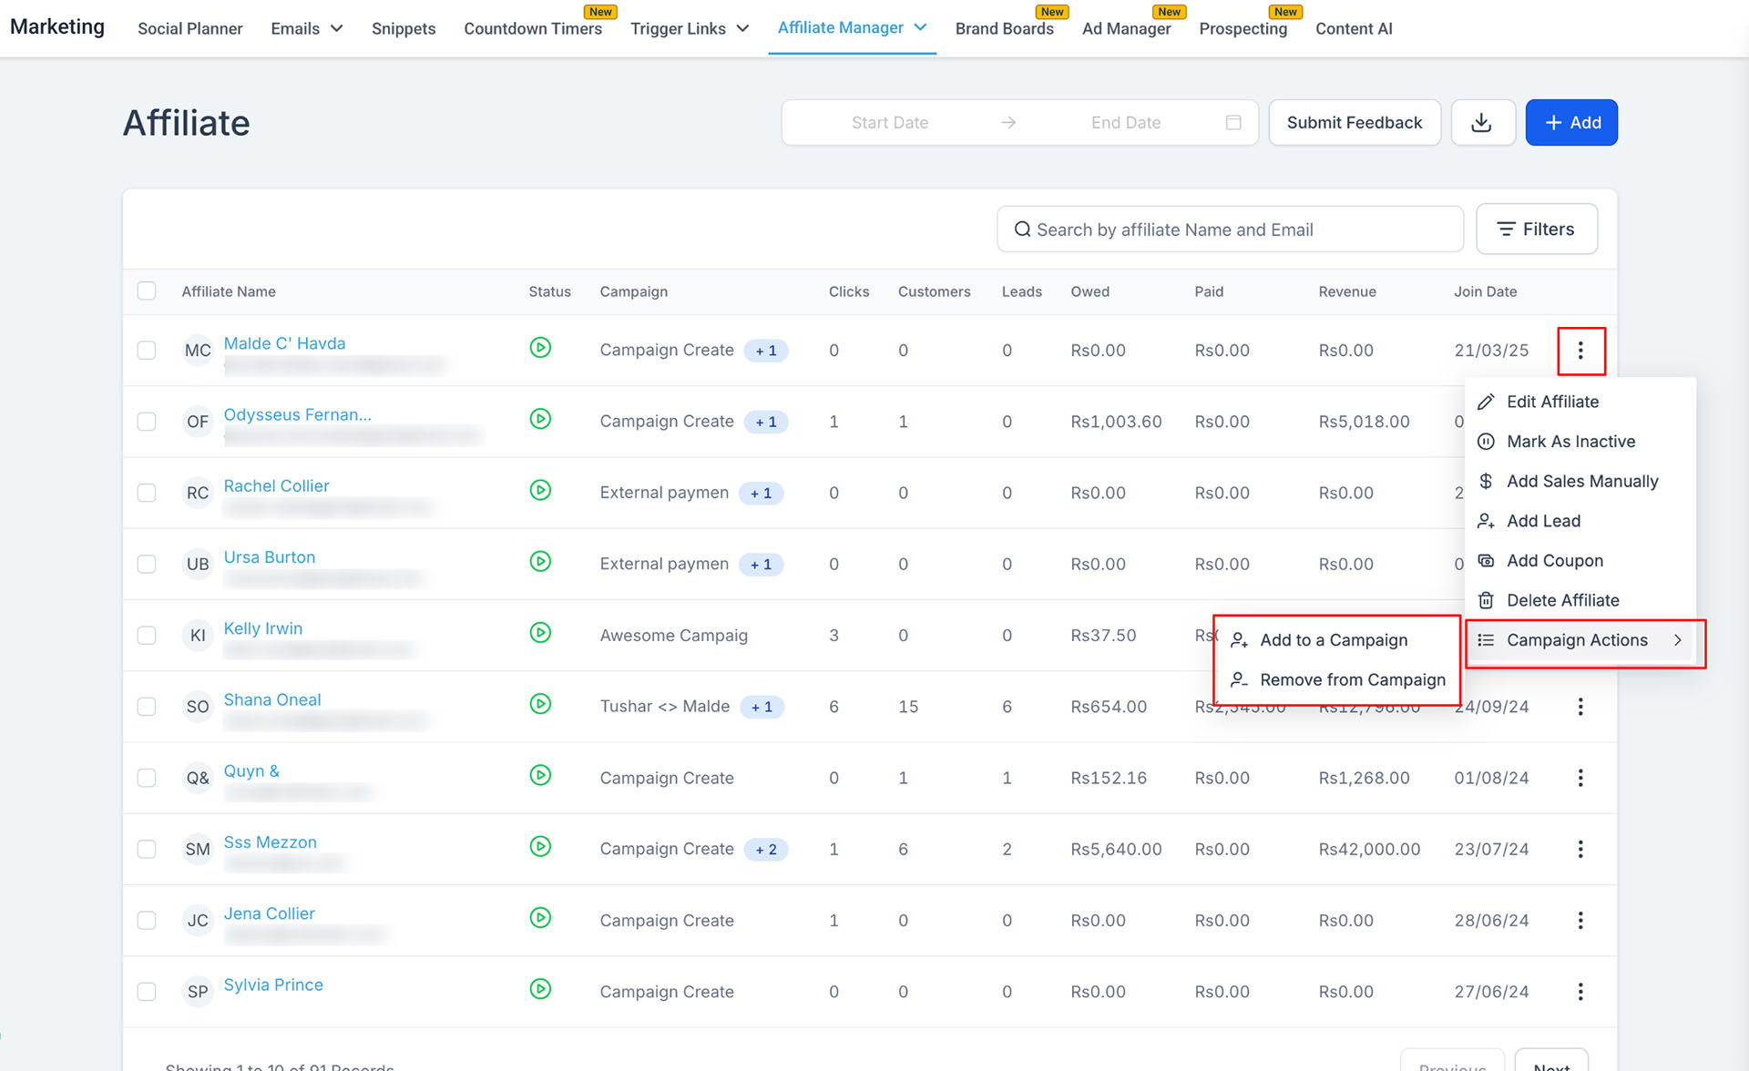This screenshot has height=1071, width=1749.
Task: Check the box for Malde C' Havda
Action: [x=147, y=351]
